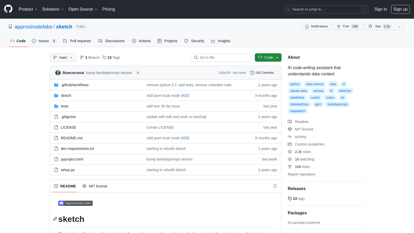This screenshot has height=233, width=414.
Task: Click the .github/workflows folder icon
Action: click(x=56, y=85)
